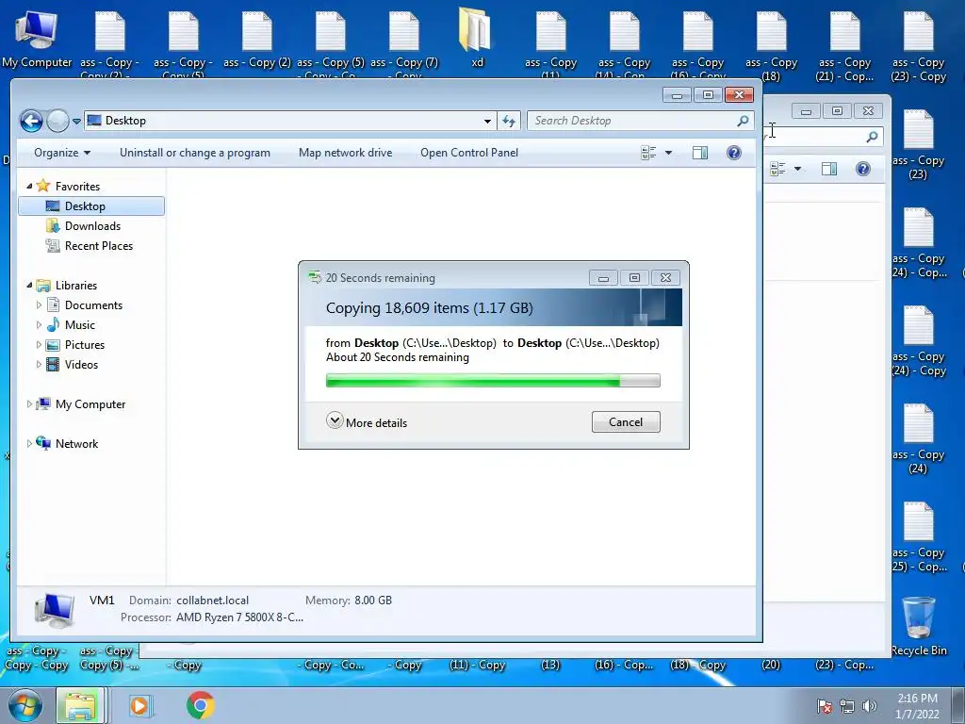965x724 pixels.
Task: Click the Videos library icon
Action: (x=54, y=365)
